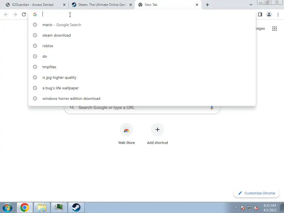Close the E2Guardian Access Denied tab

64,5
